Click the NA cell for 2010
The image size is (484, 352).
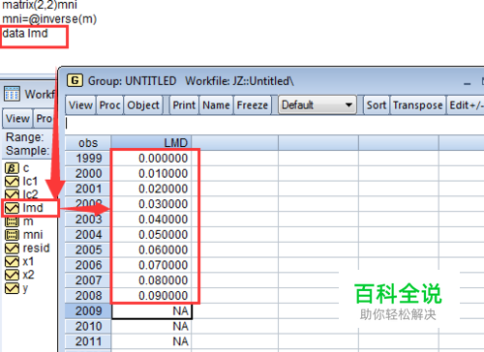pyautogui.click(x=151, y=326)
